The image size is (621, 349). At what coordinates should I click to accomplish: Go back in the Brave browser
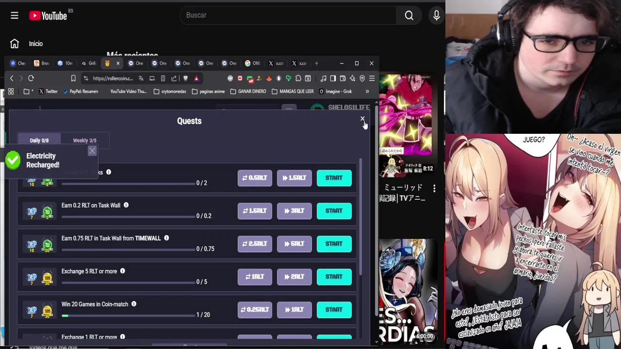point(12,78)
